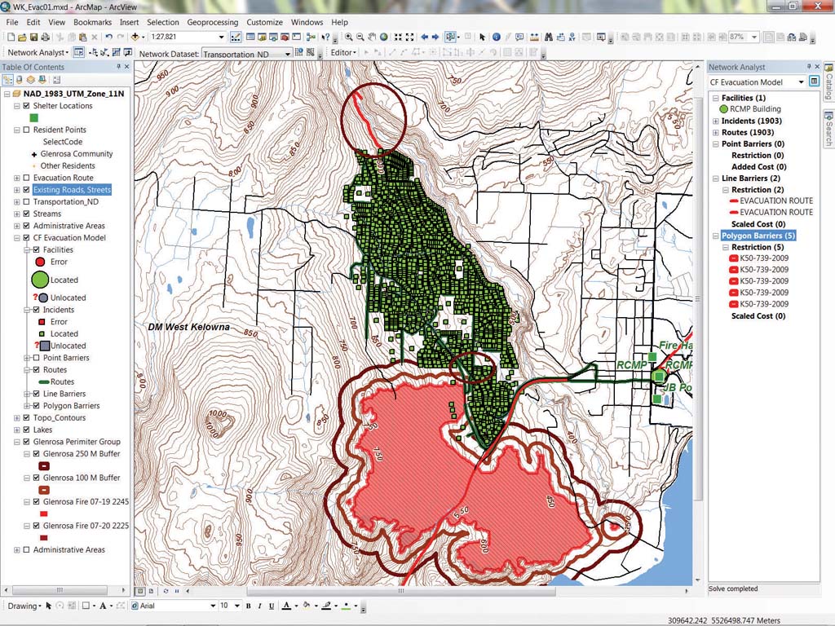Toggle the Glenrosa 250 M Buffer layer

36,453
